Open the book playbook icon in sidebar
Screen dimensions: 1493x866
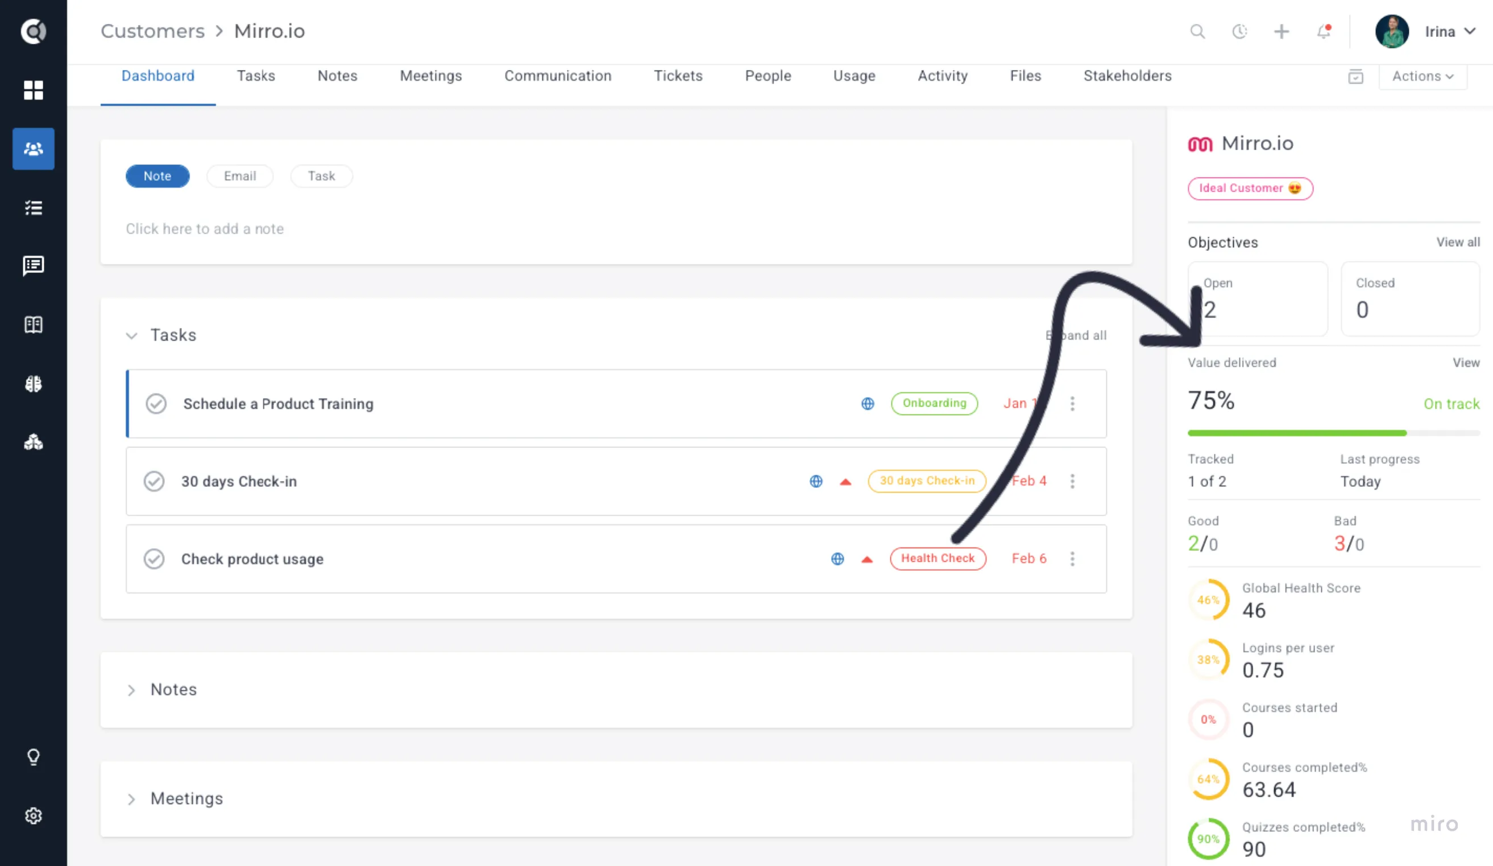pos(33,325)
